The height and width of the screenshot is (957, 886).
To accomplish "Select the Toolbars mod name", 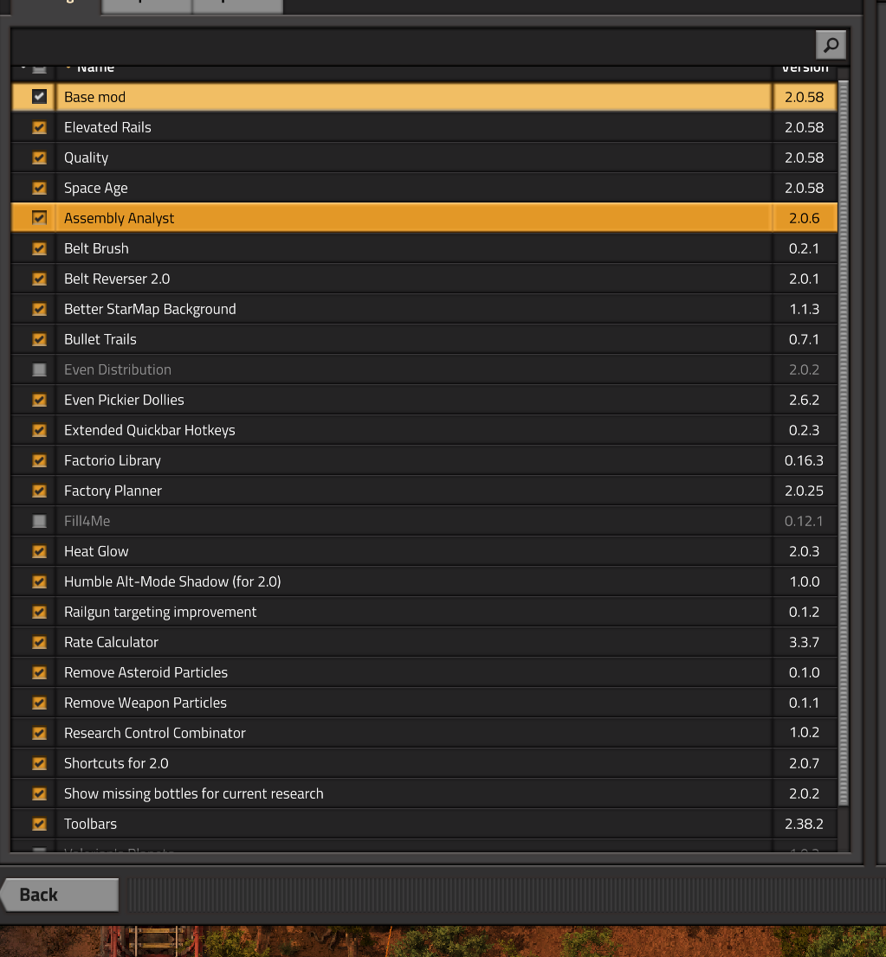I will (x=90, y=824).
